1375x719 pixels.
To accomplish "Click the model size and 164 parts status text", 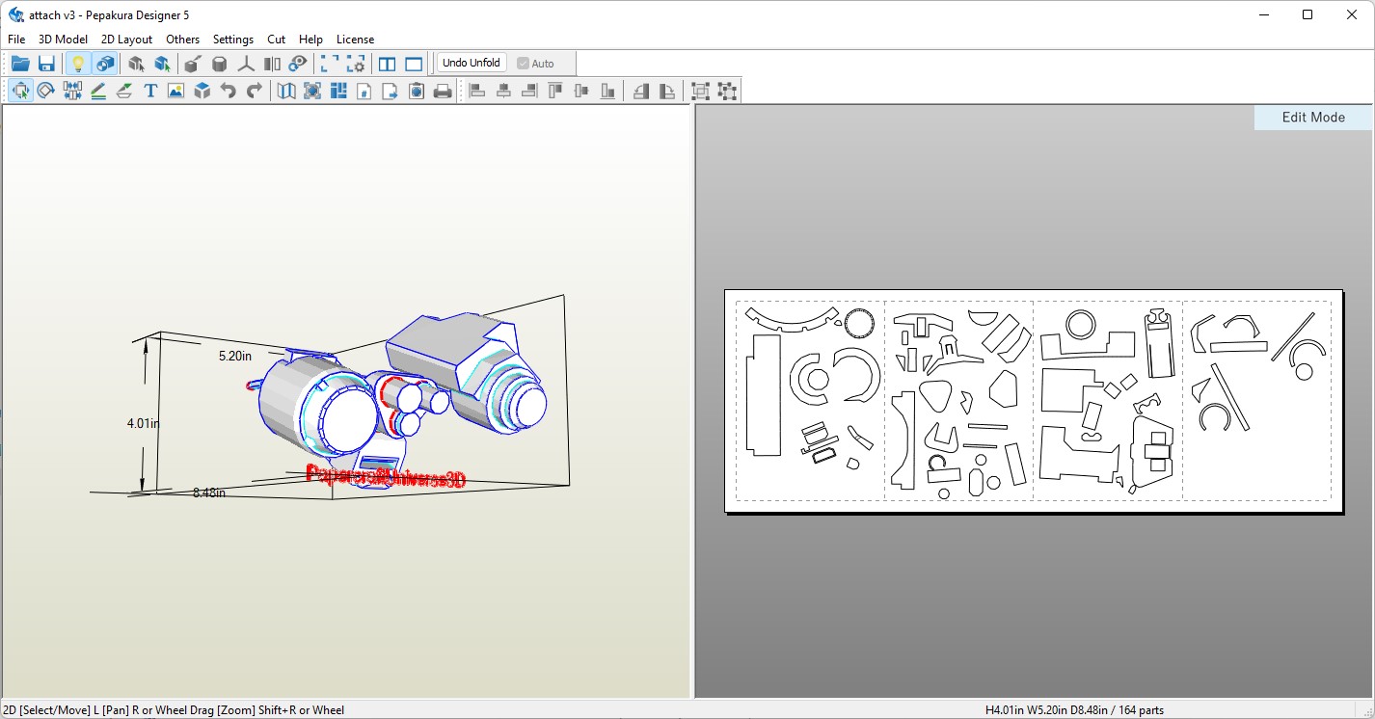I will pos(1074,710).
